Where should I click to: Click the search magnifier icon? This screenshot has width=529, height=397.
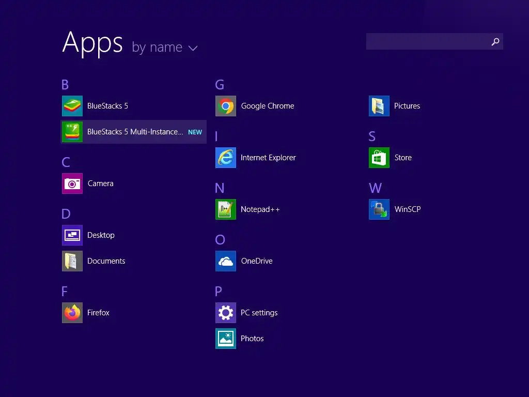coord(495,41)
